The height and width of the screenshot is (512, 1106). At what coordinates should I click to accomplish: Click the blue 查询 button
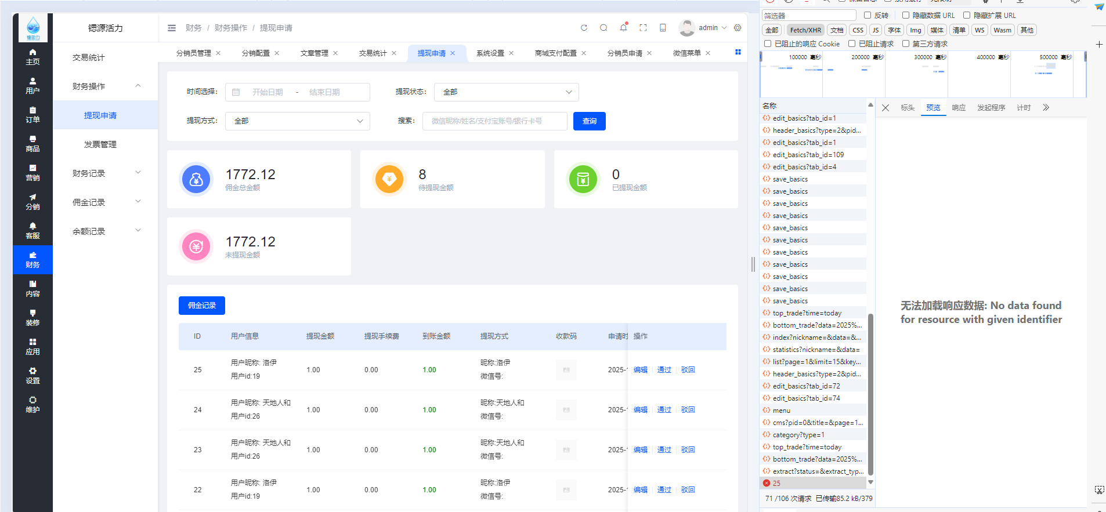[x=589, y=121]
